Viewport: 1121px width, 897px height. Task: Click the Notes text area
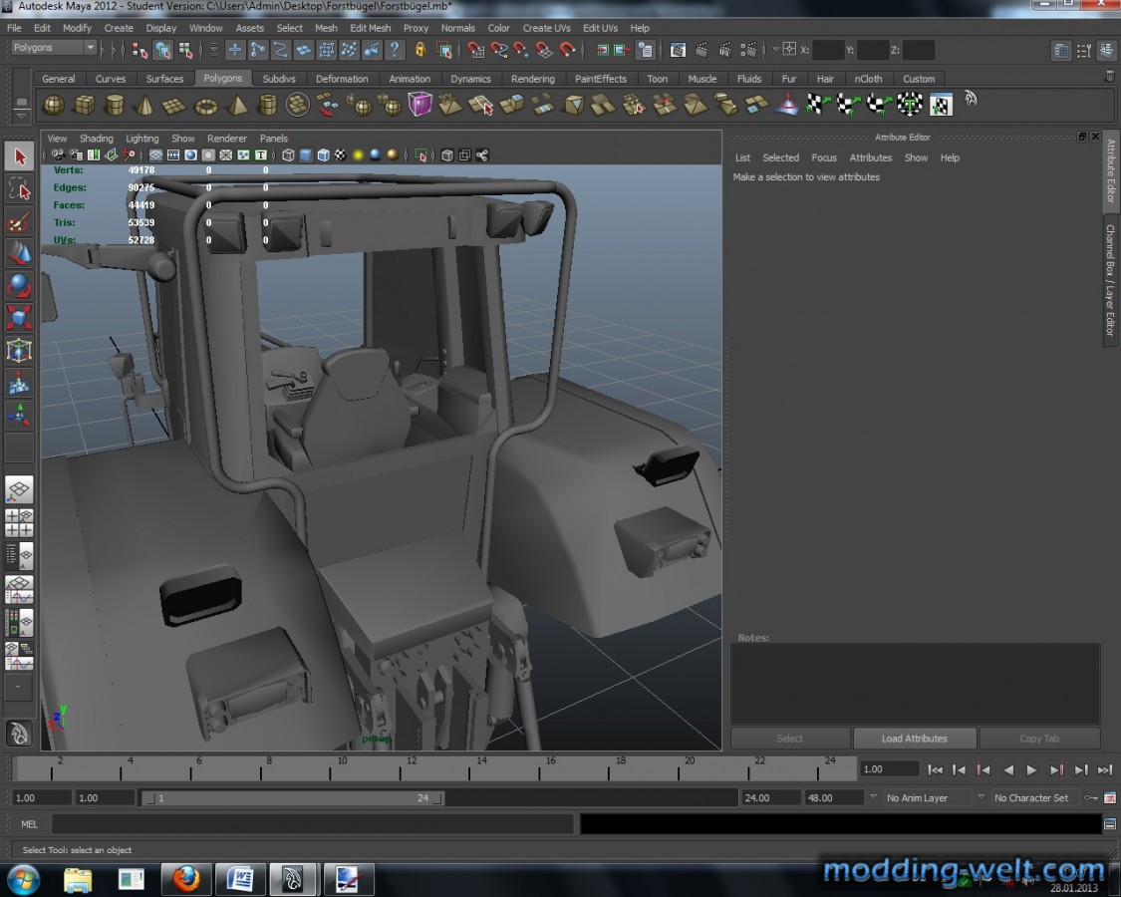click(x=915, y=683)
